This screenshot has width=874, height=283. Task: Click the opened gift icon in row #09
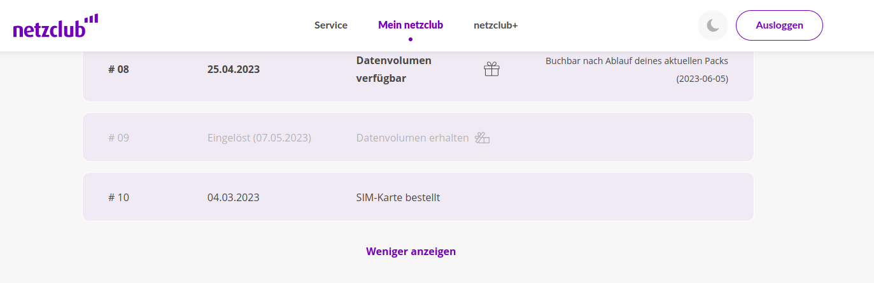pos(483,138)
